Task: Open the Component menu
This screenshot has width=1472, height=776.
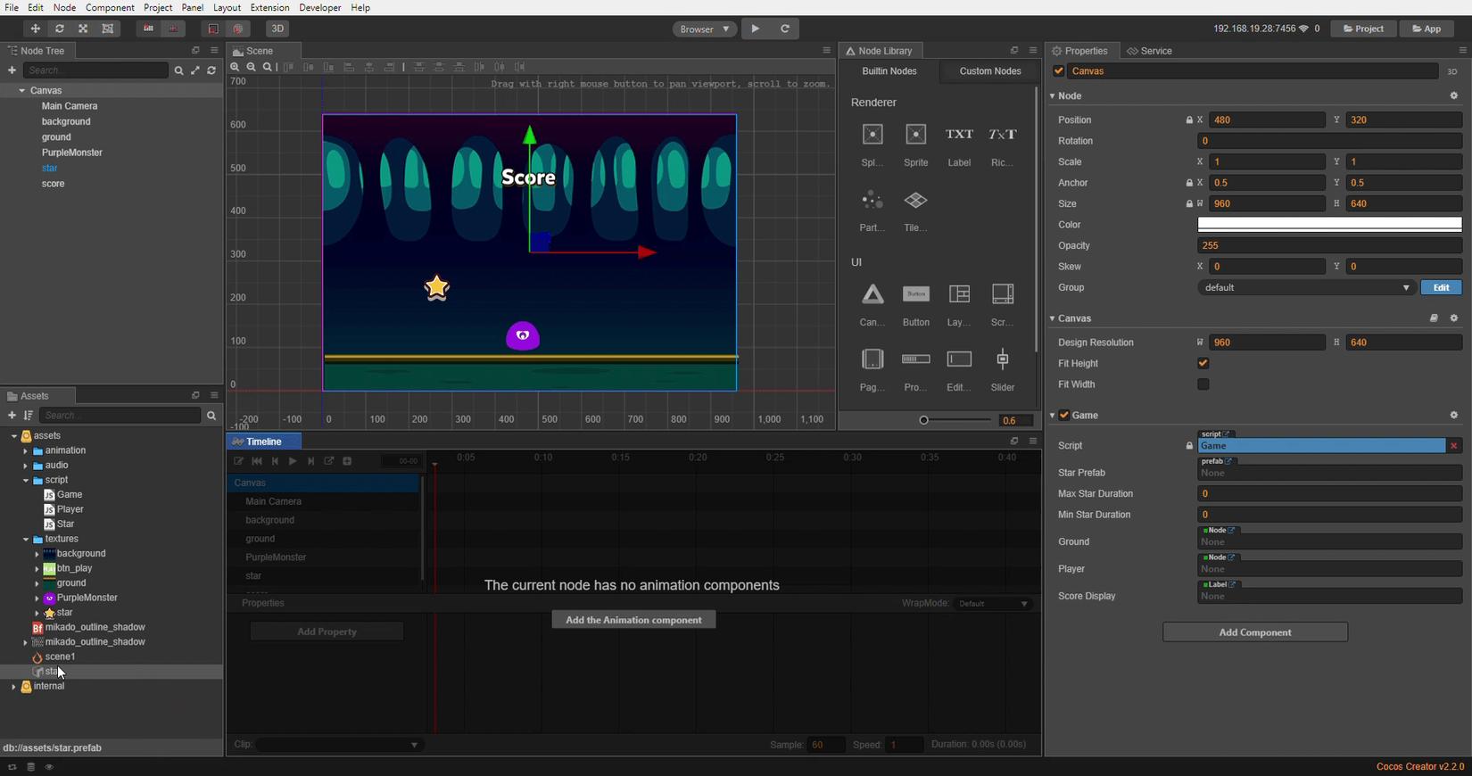Action: pos(110,7)
